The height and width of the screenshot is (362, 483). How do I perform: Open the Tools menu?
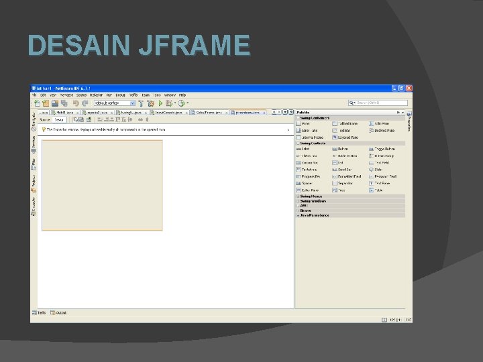(157, 95)
